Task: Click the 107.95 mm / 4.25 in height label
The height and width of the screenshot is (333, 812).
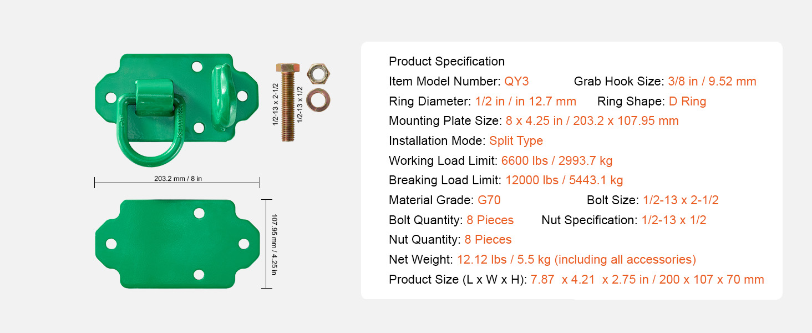Action: click(x=273, y=244)
